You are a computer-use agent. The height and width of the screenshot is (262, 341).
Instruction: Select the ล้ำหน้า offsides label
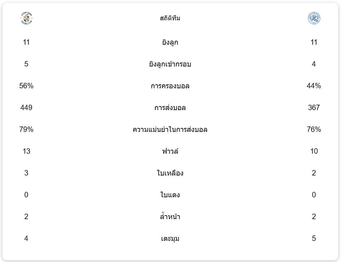(170, 217)
